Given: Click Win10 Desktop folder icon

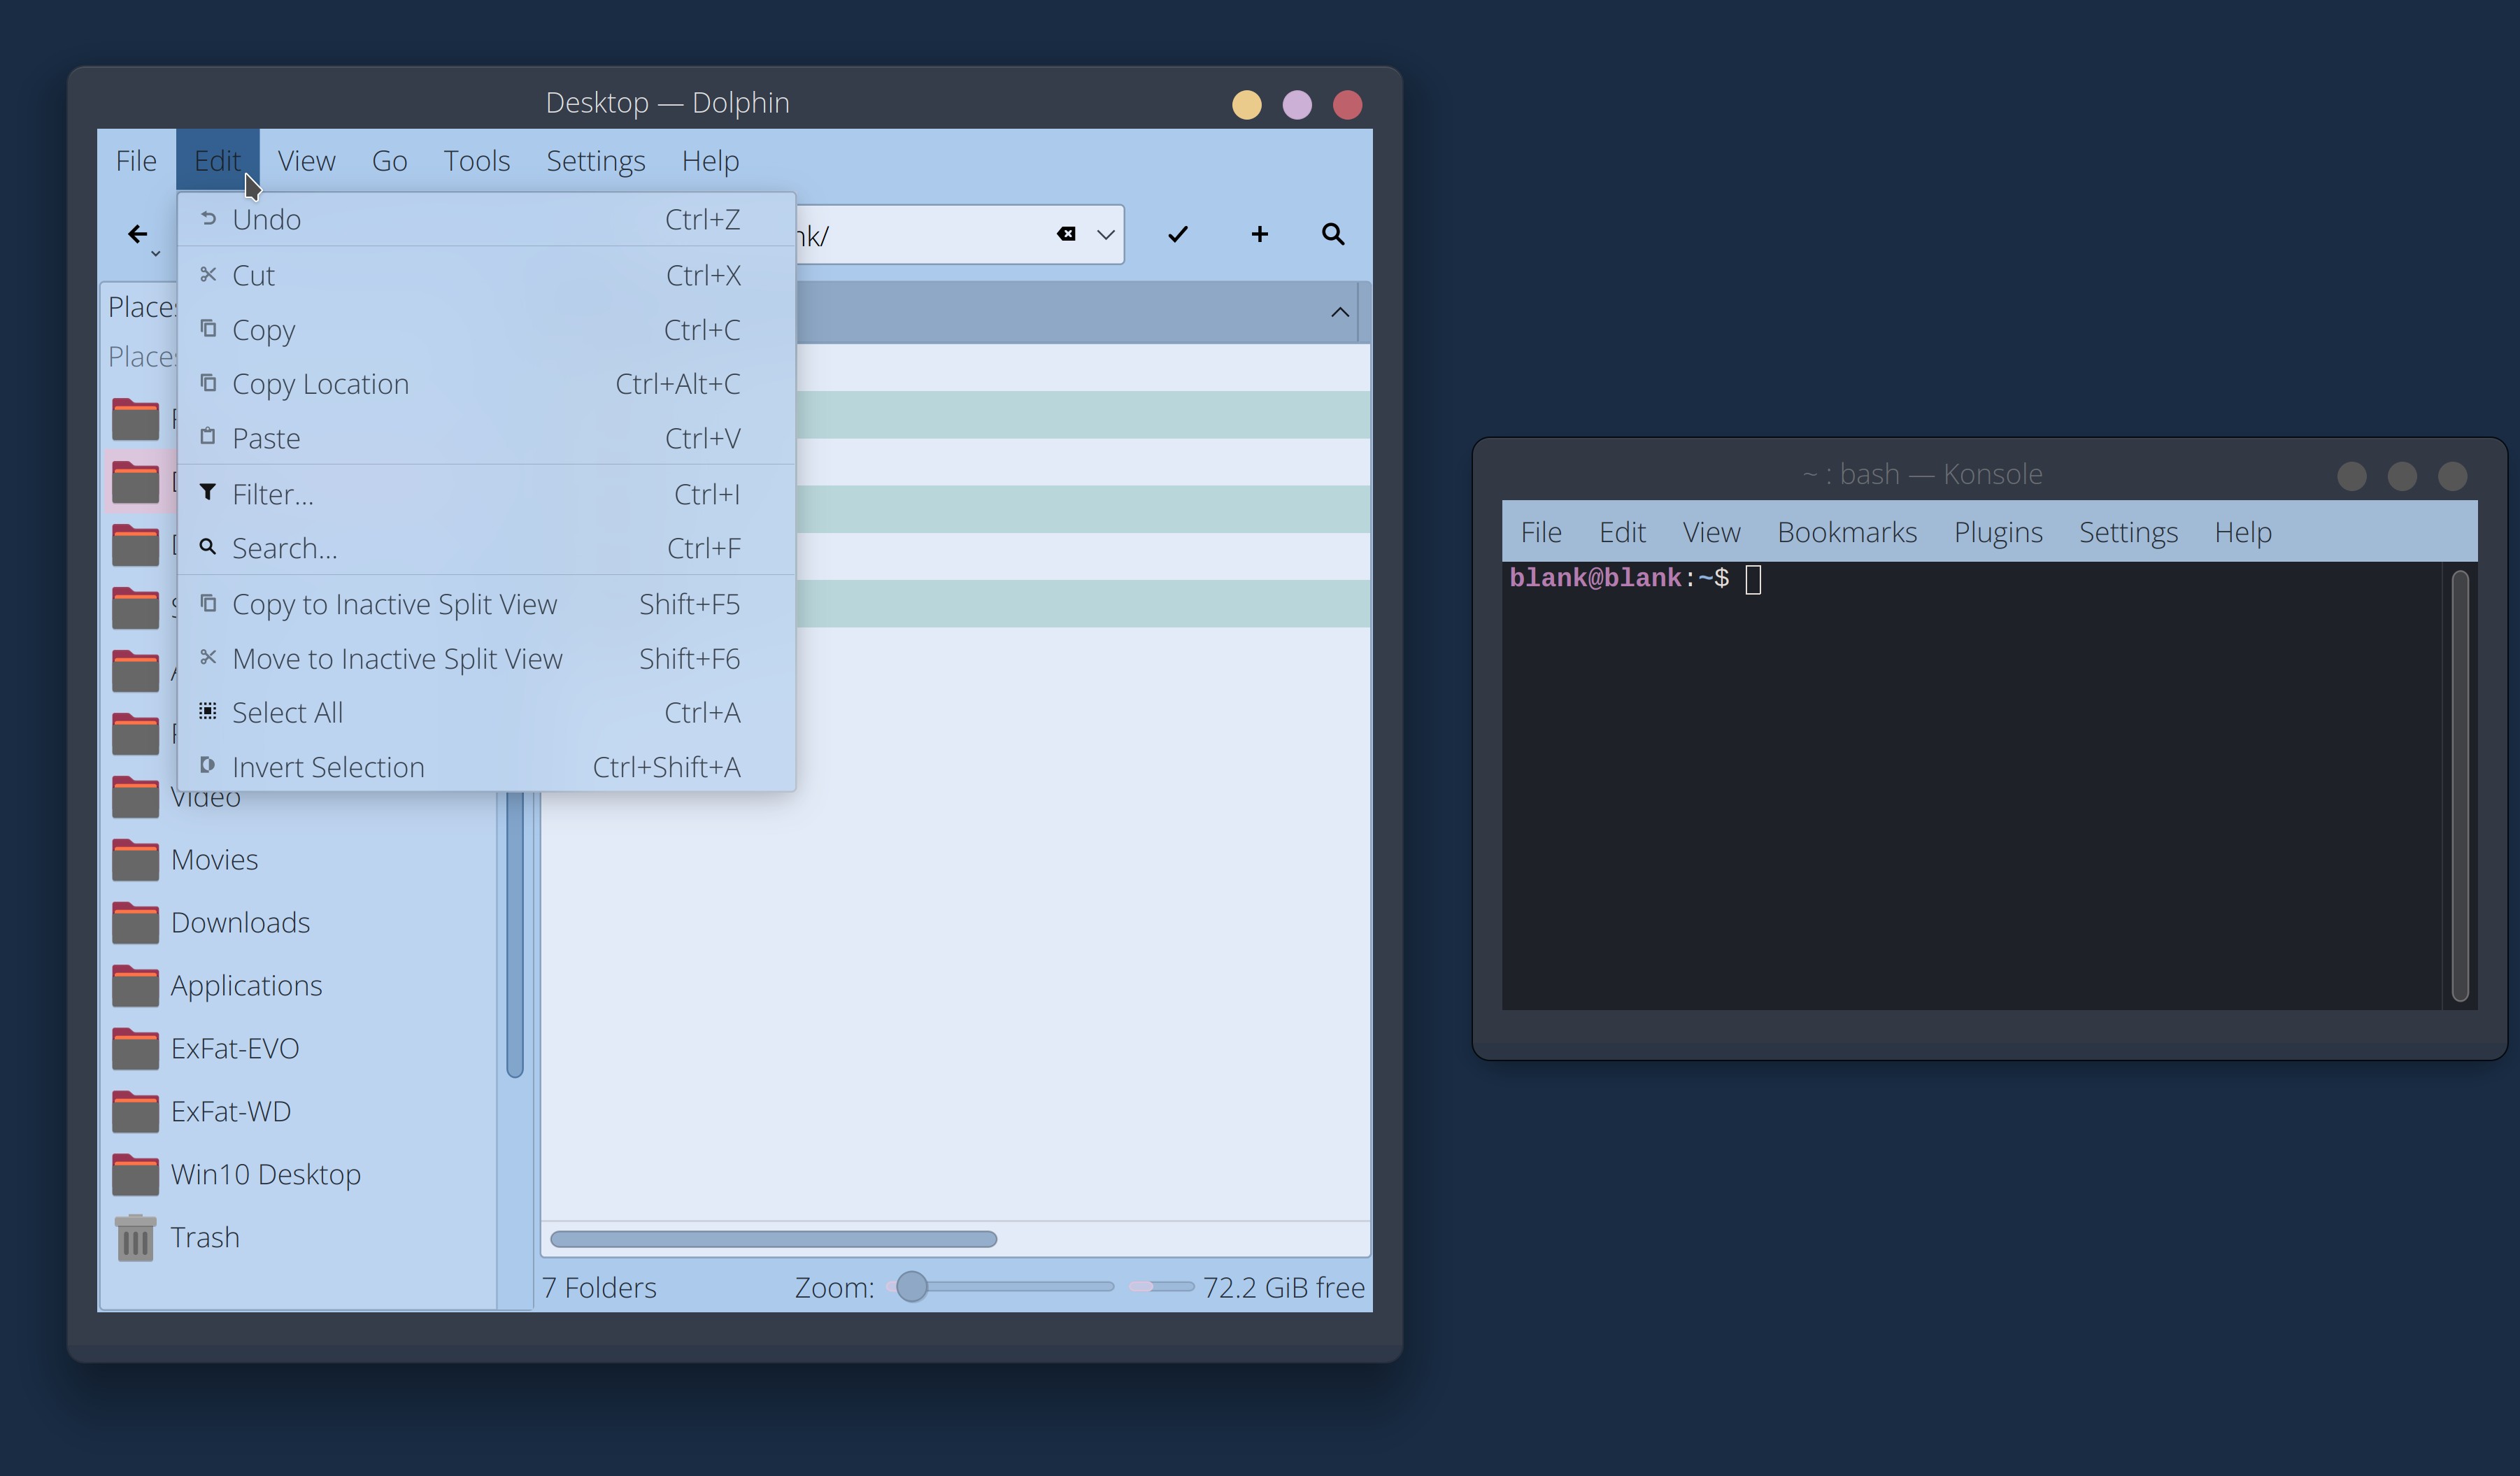Looking at the screenshot, I should pyautogui.click(x=135, y=1175).
